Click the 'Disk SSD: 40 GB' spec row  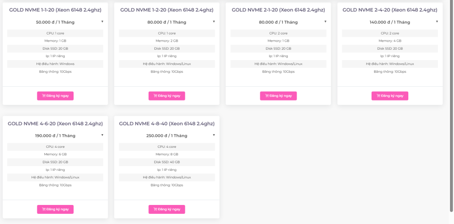[167, 162]
